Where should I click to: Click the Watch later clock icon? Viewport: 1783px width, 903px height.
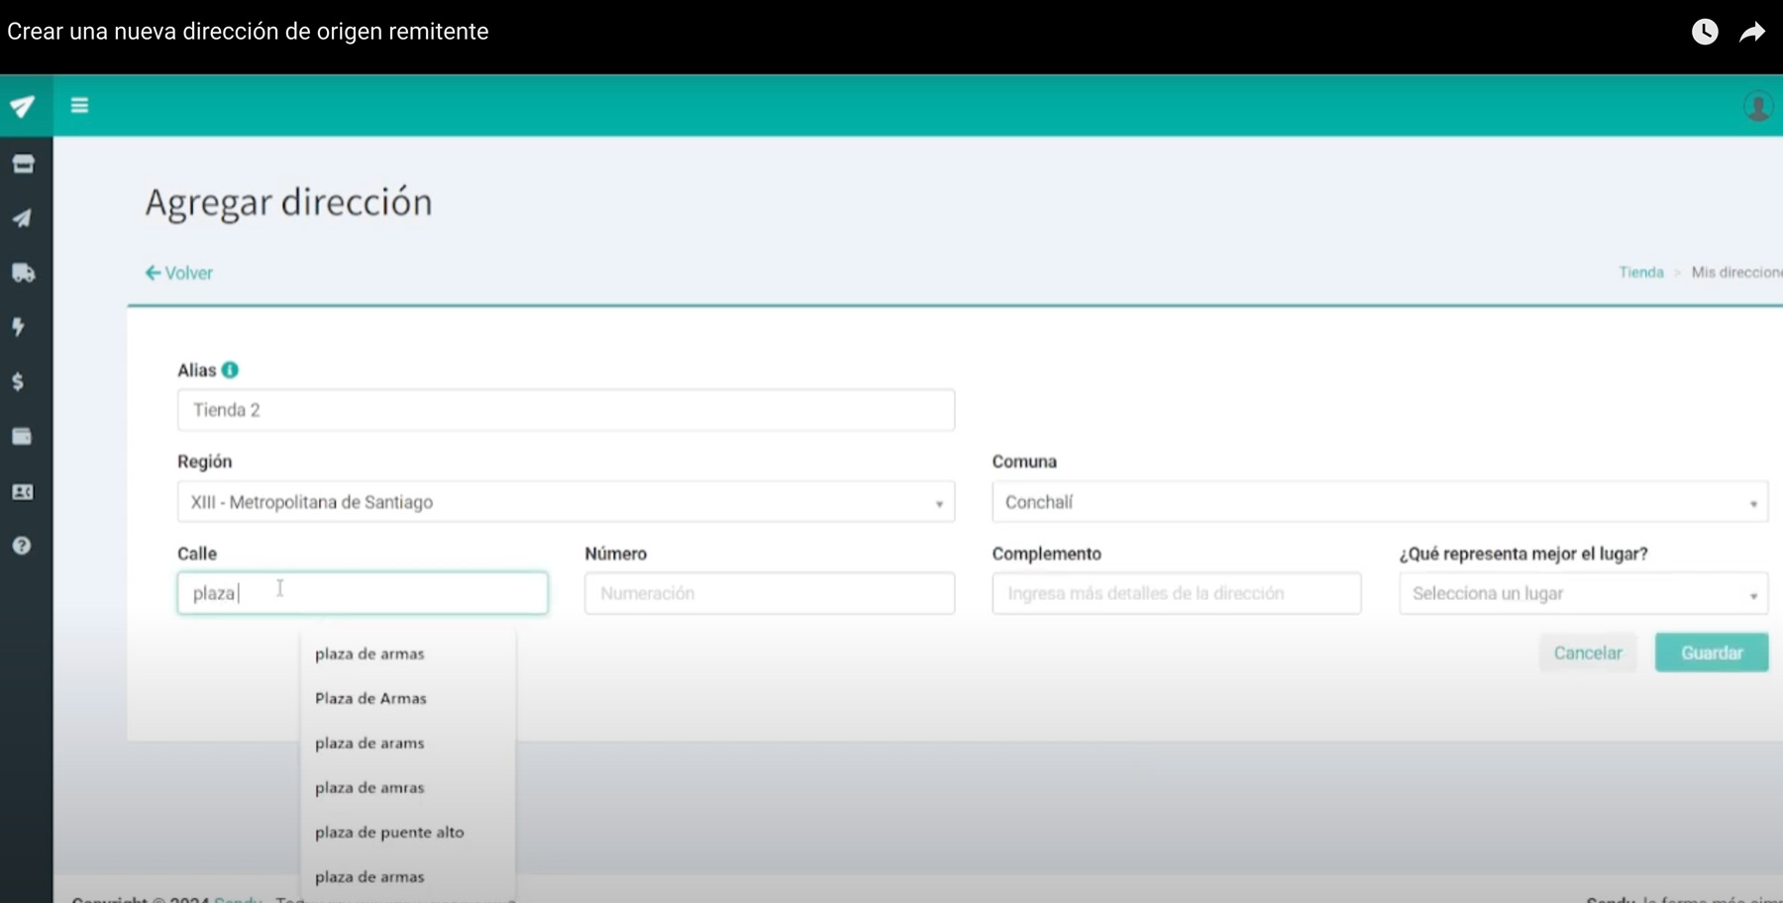point(1704,32)
